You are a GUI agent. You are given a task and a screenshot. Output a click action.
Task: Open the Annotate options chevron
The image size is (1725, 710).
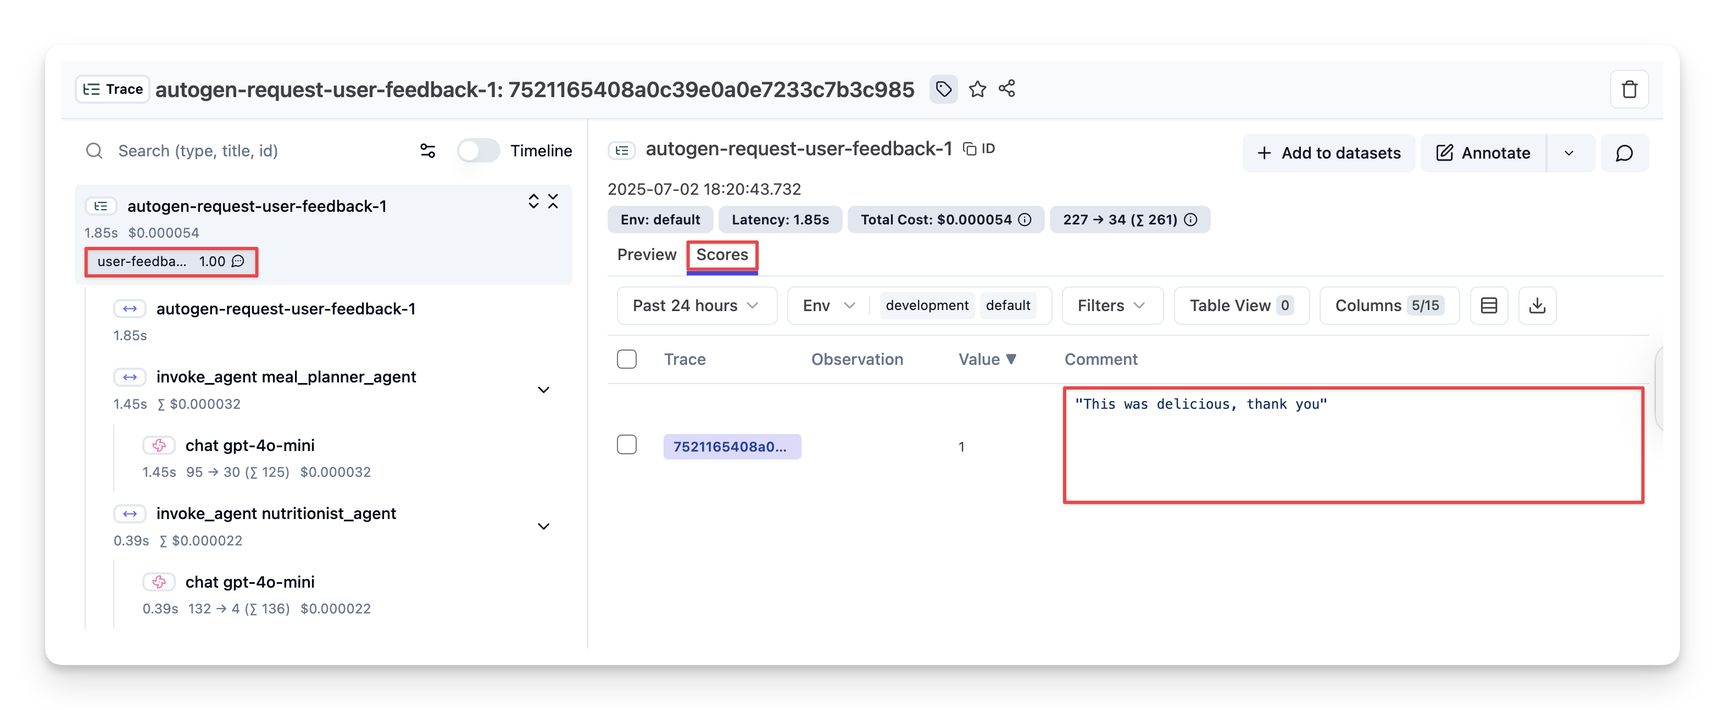coord(1569,153)
